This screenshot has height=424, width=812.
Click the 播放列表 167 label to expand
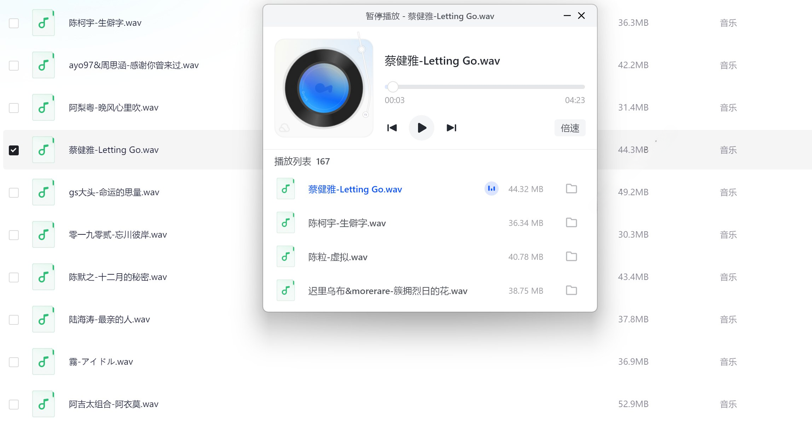tap(302, 161)
